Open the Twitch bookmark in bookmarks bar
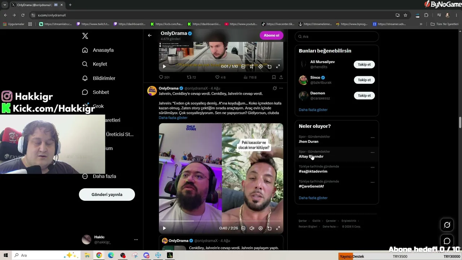Screen dimensions: 462x260 [x=93, y=24]
